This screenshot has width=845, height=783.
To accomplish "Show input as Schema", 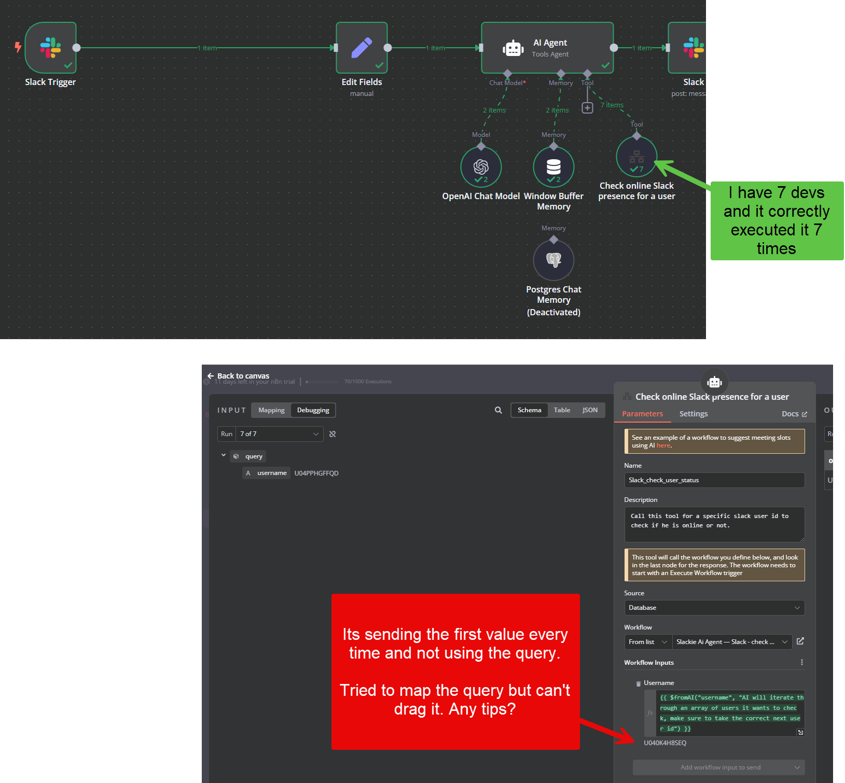I will (x=529, y=410).
